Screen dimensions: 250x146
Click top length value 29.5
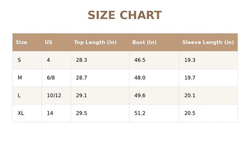(x=81, y=113)
